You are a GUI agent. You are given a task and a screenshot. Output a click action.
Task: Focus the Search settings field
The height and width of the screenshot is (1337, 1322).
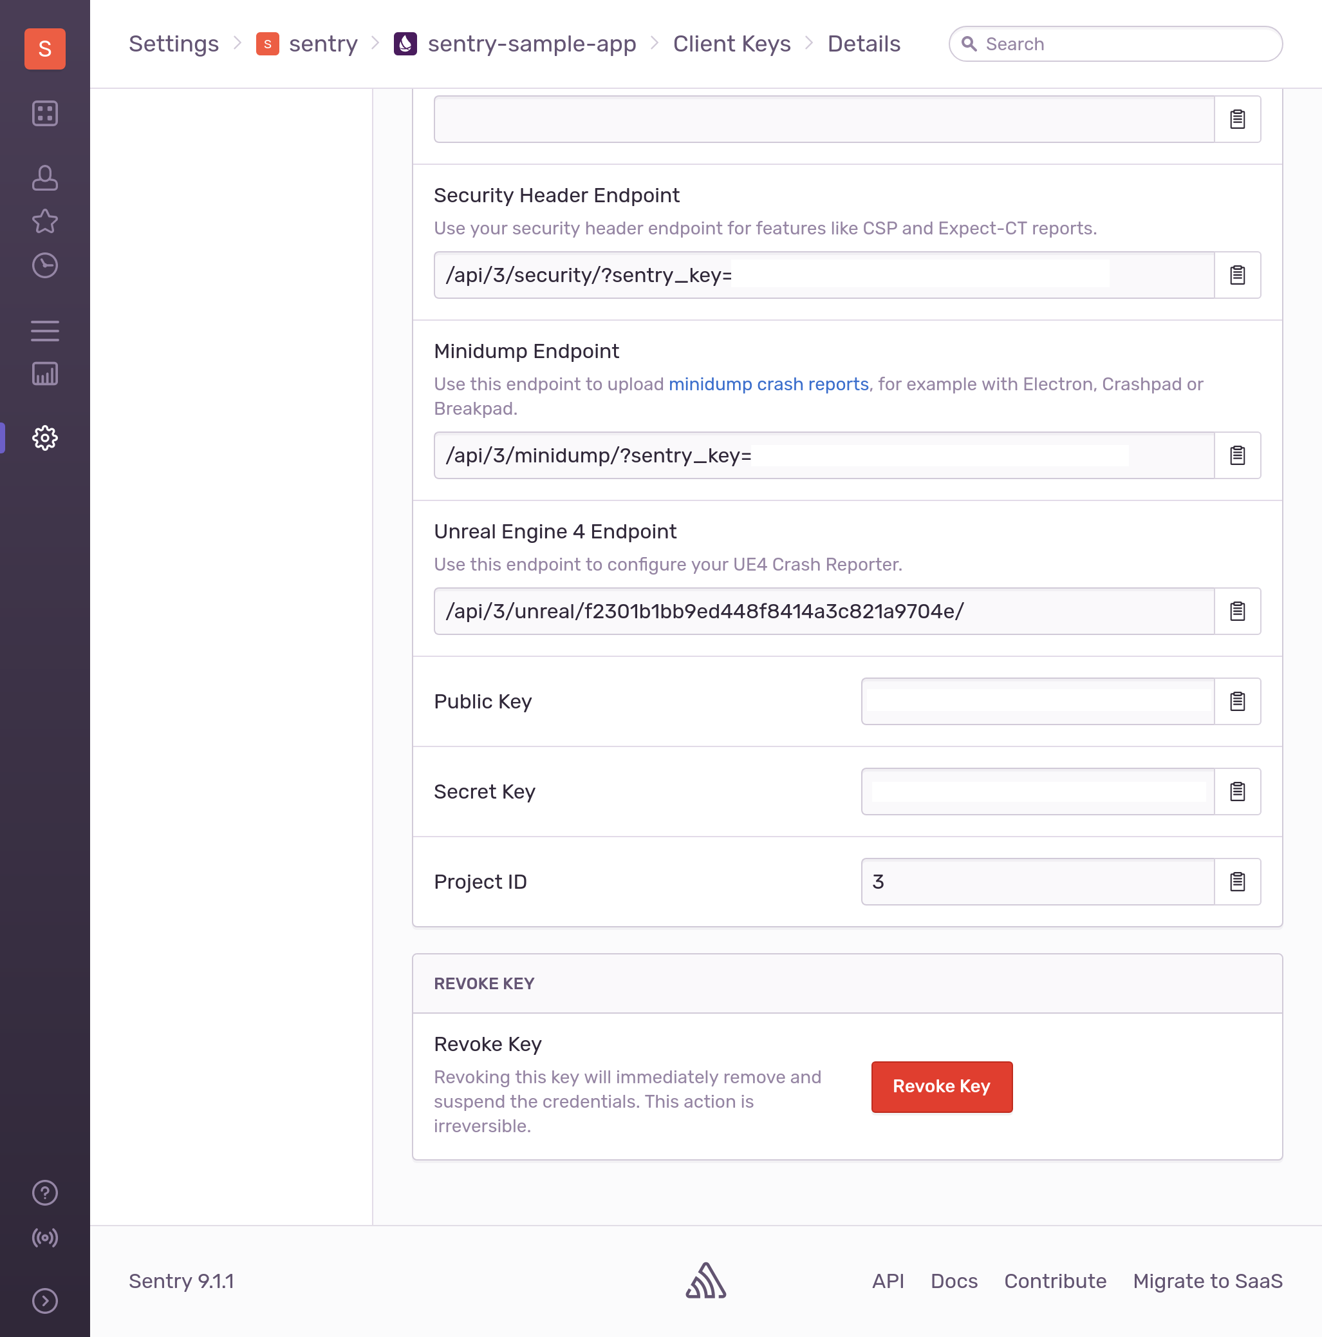point(1115,44)
